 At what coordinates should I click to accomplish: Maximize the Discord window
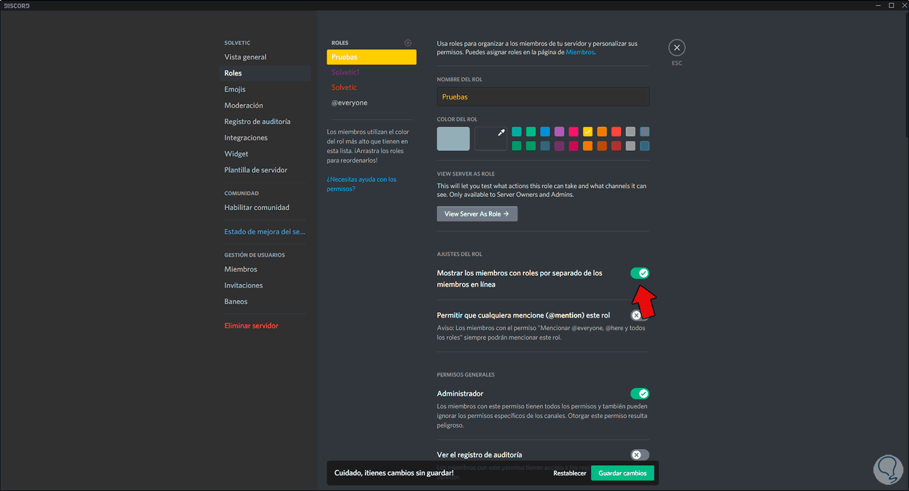pyautogui.click(x=891, y=5)
